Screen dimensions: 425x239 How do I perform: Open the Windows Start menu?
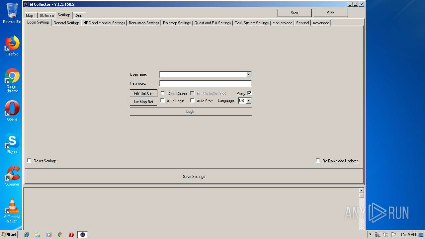point(9,234)
